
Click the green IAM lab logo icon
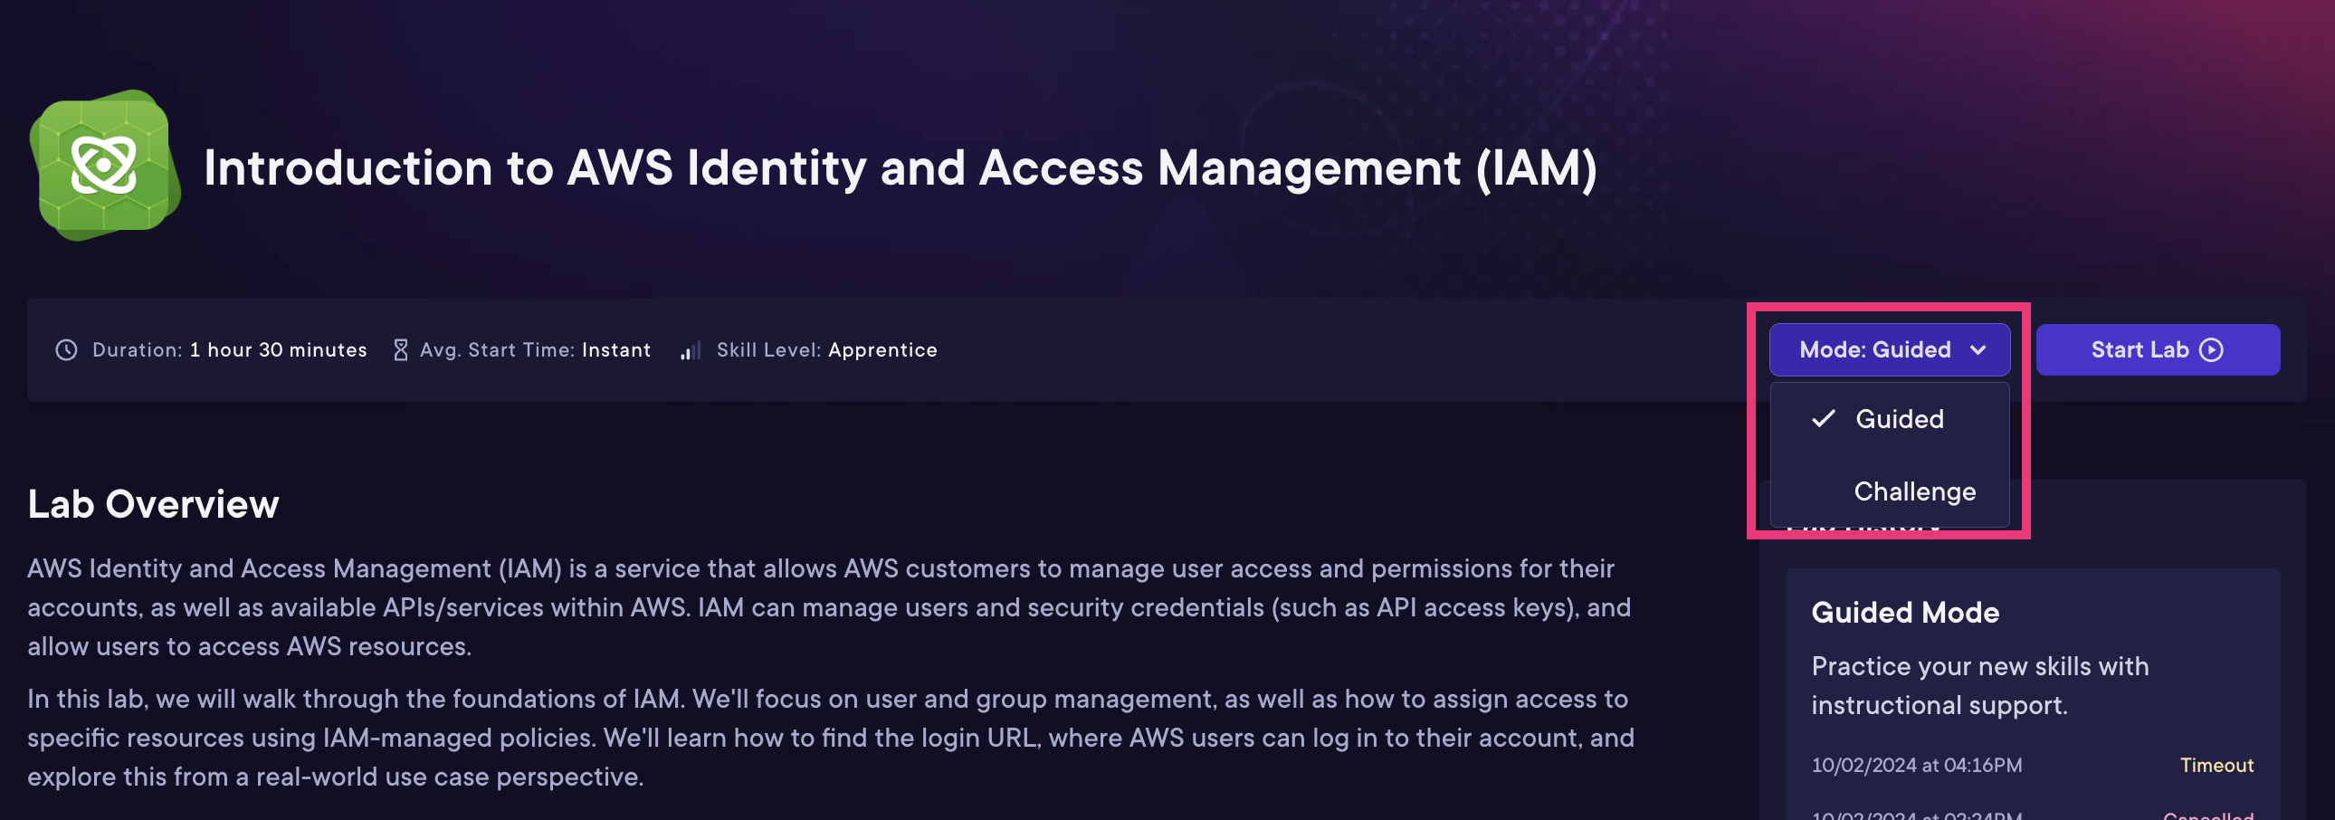coord(104,165)
